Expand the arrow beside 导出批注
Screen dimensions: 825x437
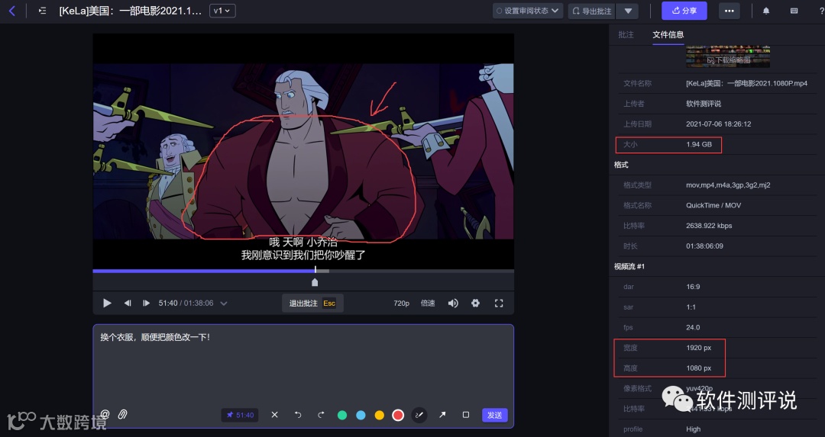pos(628,11)
